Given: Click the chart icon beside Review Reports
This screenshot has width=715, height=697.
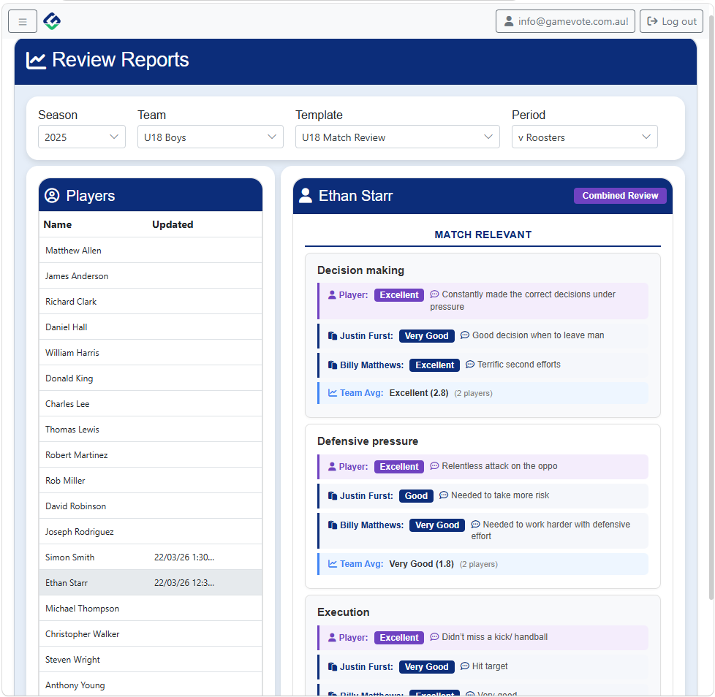Looking at the screenshot, I should (x=36, y=61).
